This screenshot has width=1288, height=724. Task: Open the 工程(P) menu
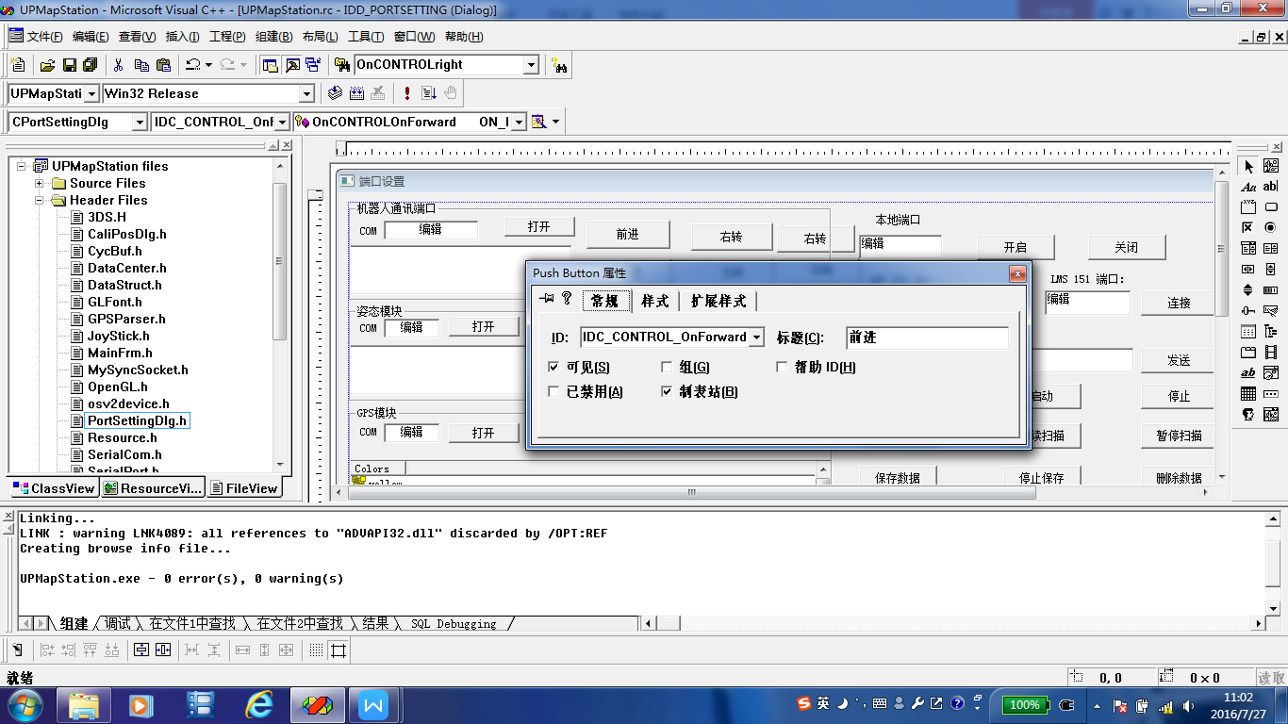click(227, 37)
